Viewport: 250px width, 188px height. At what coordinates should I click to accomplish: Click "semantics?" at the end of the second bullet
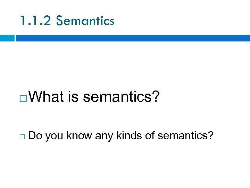[x=185, y=136]
